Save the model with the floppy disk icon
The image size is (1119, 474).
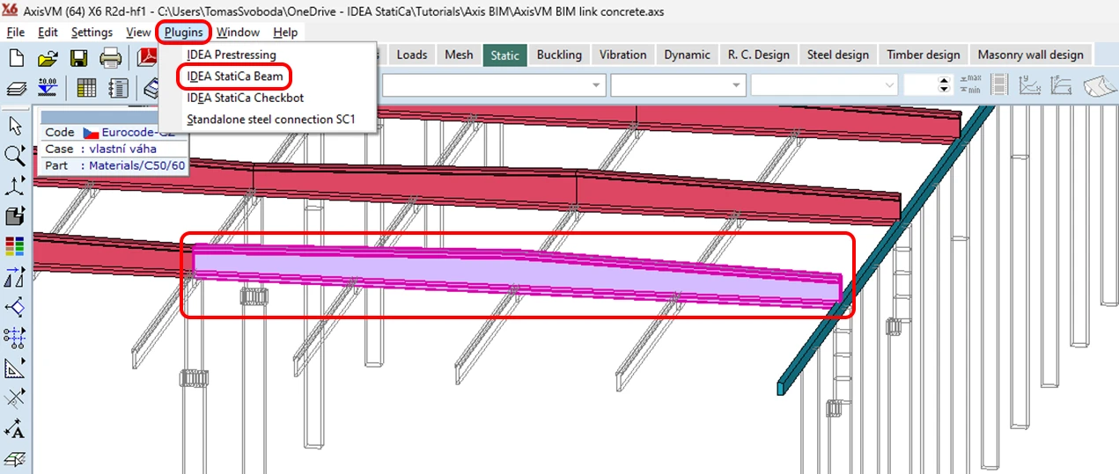pos(78,59)
